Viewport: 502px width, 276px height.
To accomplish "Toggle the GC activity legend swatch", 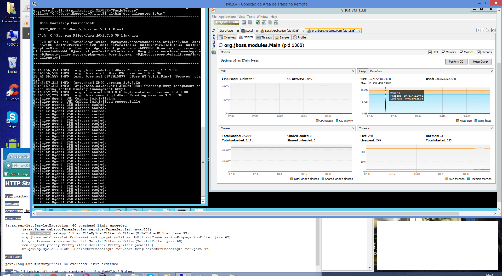I will tap(337, 121).
